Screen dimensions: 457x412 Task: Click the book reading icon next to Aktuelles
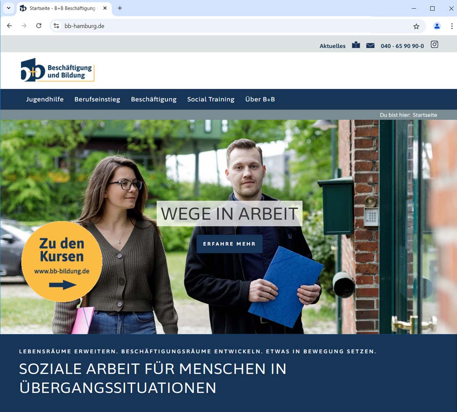tap(356, 45)
